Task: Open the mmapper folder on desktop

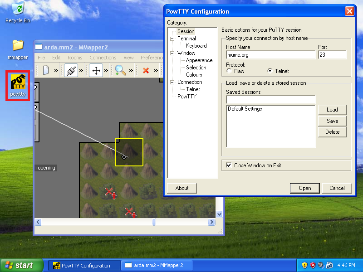Action: [18, 49]
